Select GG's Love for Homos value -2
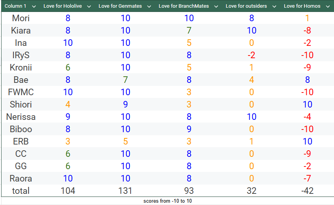The width and height of the screenshot is (334, 205). (307, 166)
